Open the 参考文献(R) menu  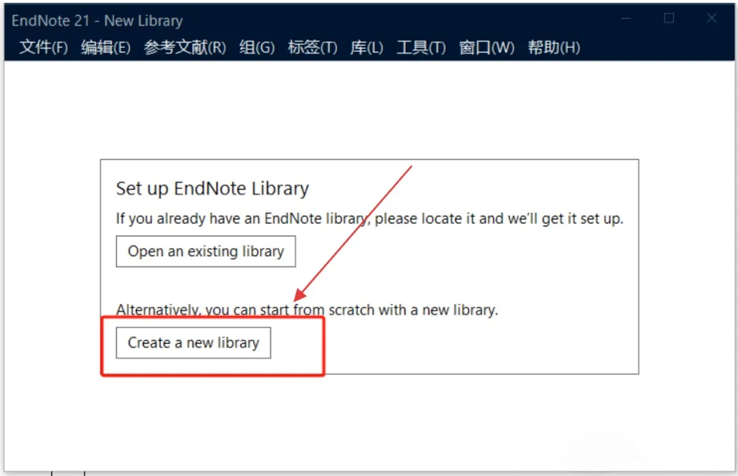[185, 48]
